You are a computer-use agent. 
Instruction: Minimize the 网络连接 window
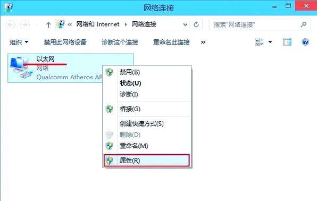pos(274,6)
